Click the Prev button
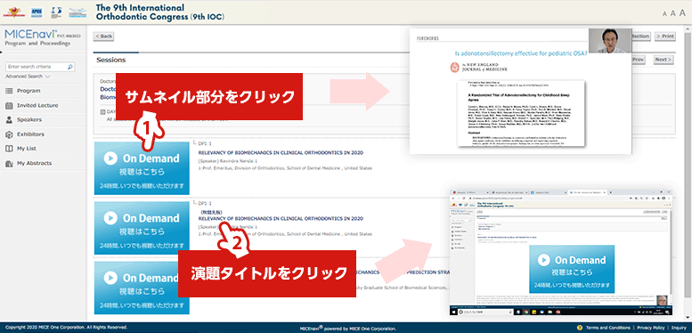The image size is (692, 333). point(639,60)
